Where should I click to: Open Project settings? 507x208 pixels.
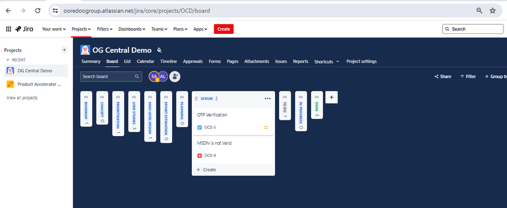[361, 61]
